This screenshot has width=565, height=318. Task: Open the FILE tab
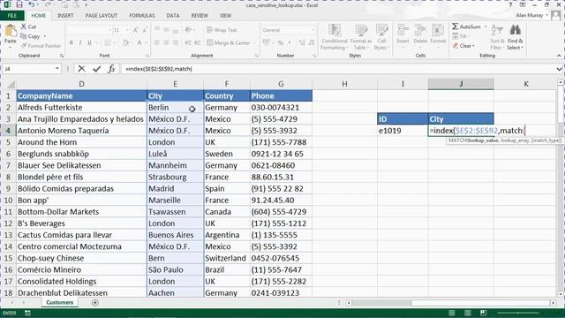tap(11, 16)
